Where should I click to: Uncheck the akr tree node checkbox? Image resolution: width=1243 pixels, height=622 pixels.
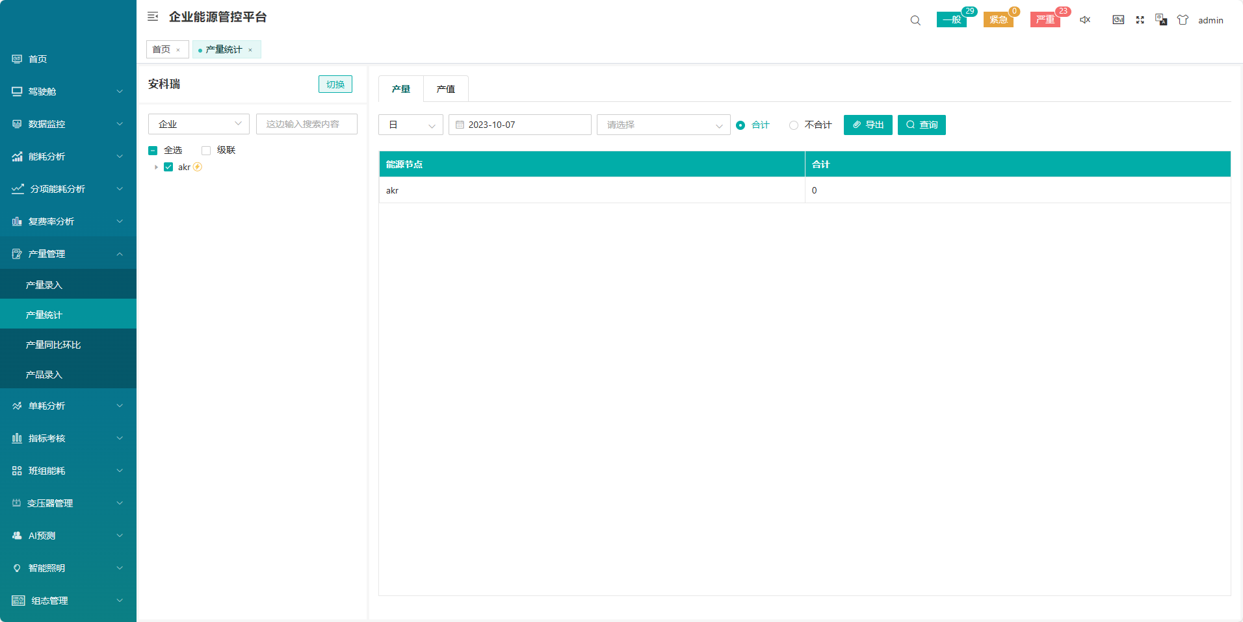(x=168, y=168)
